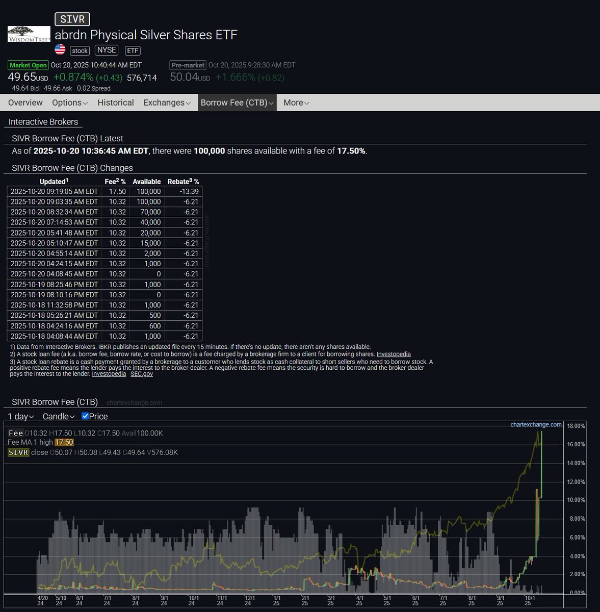Click the 49.64 Bid value
The width and height of the screenshot is (600, 612).
pos(25,88)
